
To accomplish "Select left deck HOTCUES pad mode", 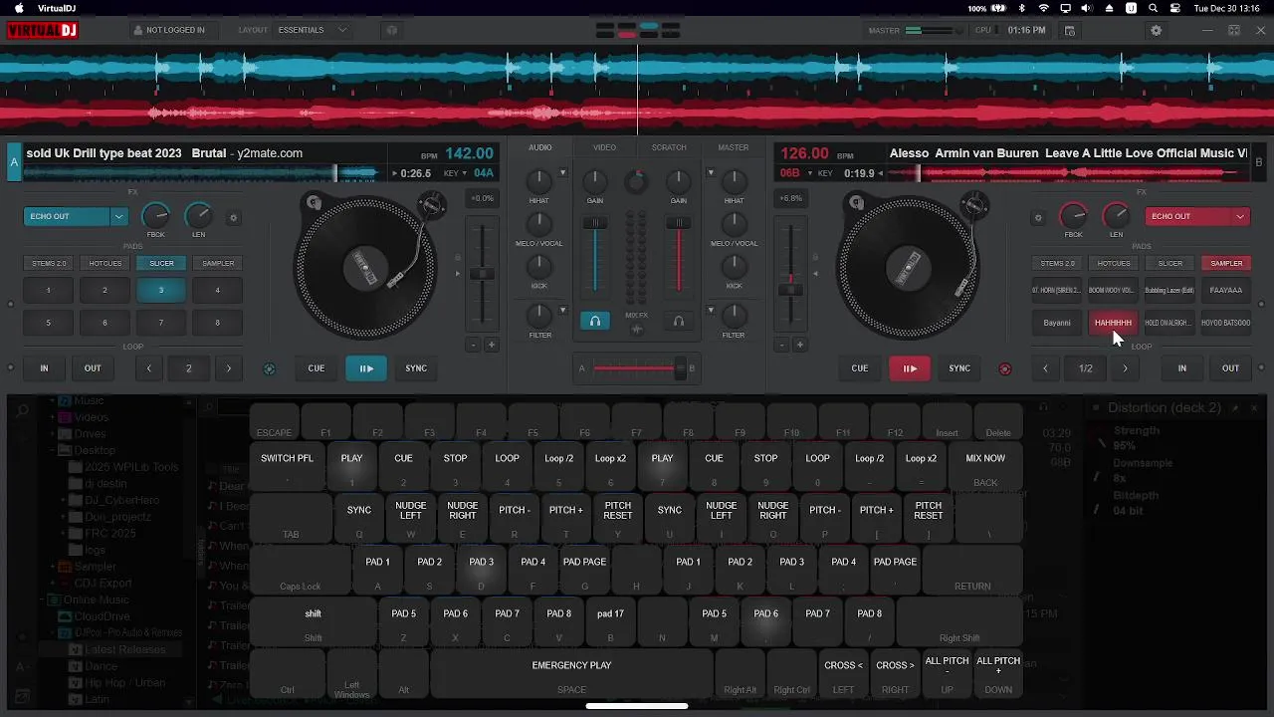I will click(105, 263).
